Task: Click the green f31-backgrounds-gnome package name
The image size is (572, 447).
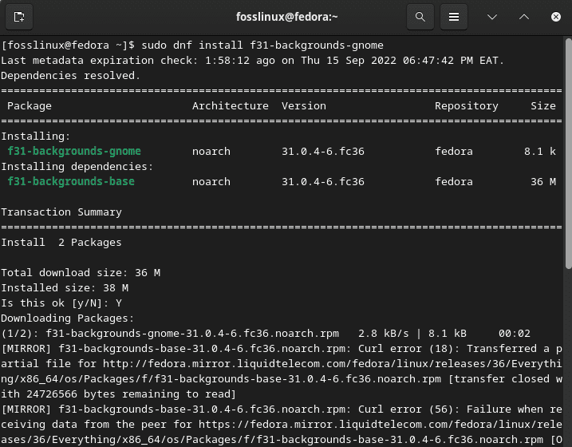Action: pyautogui.click(x=74, y=151)
